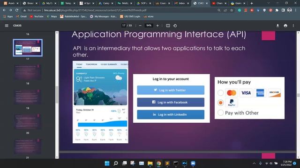Click the thumbnail panel scroll down arrow

coord(57,157)
